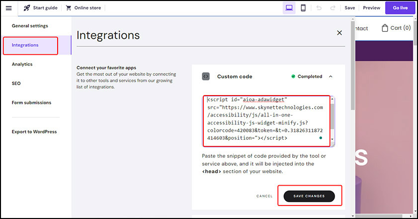
Task: Click the Custom code heading
Action: [x=235, y=77]
